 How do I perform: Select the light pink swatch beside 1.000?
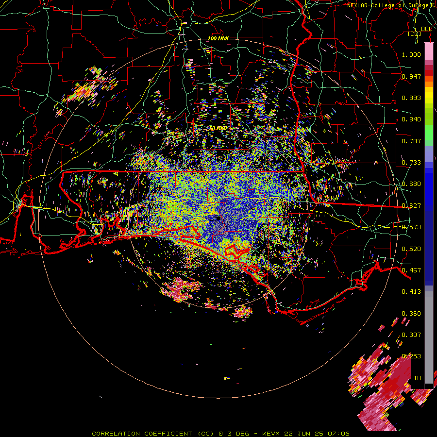[429, 51]
